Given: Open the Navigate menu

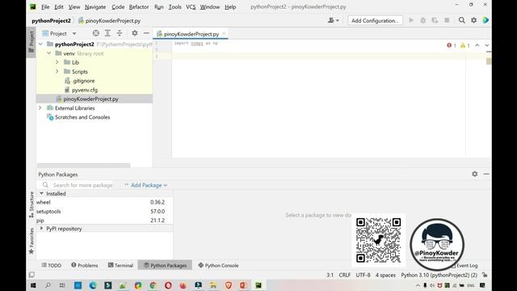Looking at the screenshot, I should pyautogui.click(x=95, y=6).
